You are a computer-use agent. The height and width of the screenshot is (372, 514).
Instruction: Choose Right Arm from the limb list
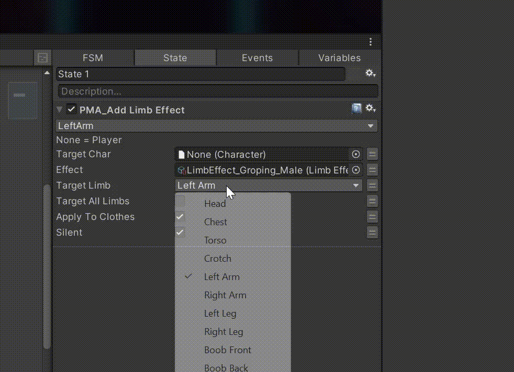pos(225,295)
